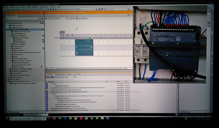Click the Deshacer conexión online toolbar button
Image resolution: width=219 pixels, height=128 pixels.
pyautogui.click(x=85, y=9)
